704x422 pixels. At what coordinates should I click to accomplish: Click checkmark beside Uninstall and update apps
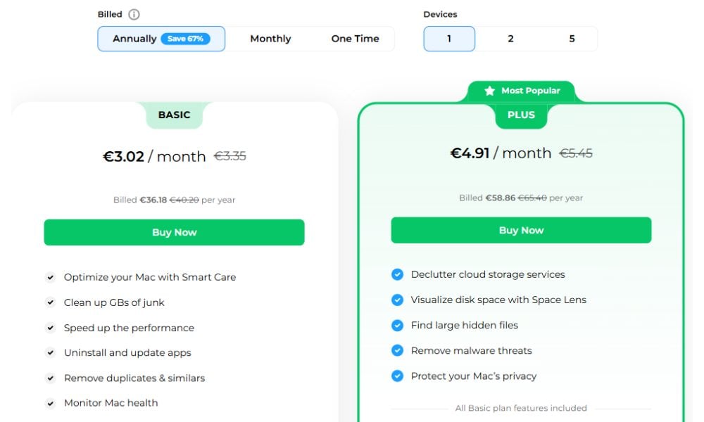coord(51,353)
